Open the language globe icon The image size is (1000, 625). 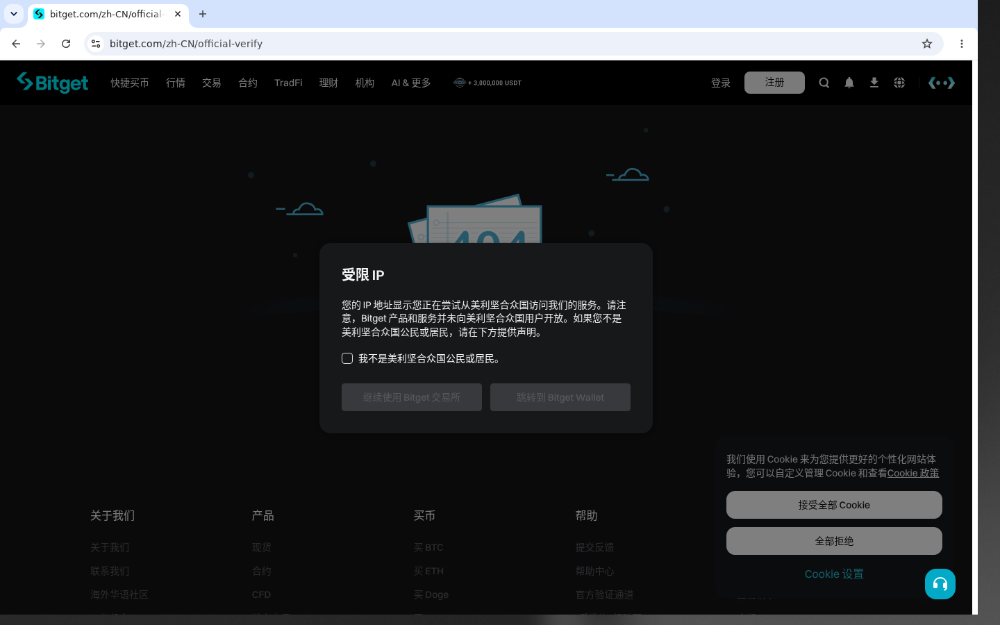coord(899,83)
